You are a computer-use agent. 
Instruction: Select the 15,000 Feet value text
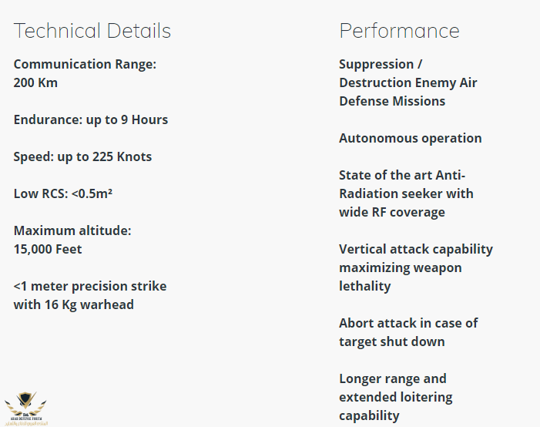48,249
